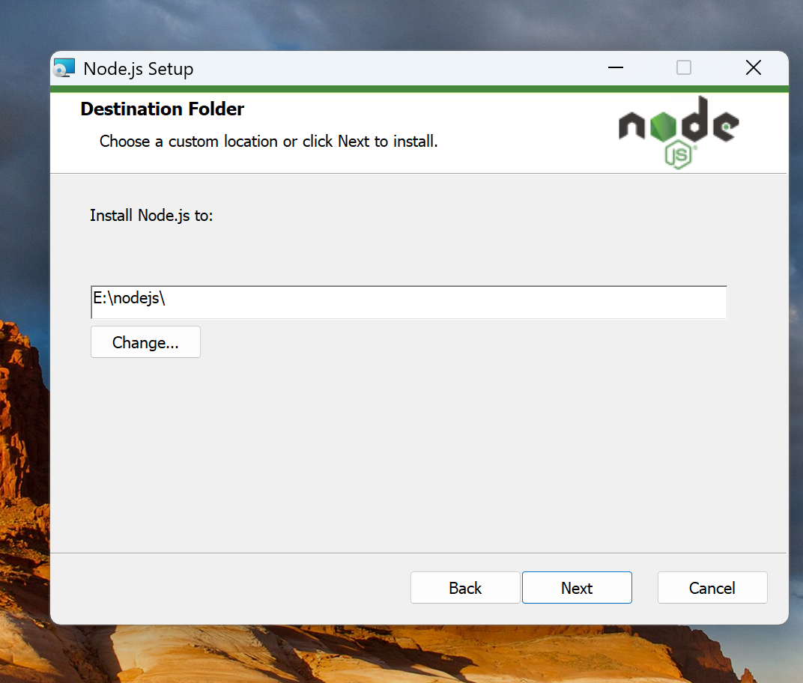803x683 pixels.
Task: Click the "Node.js Setup" window title
Action: click(139, 69)
